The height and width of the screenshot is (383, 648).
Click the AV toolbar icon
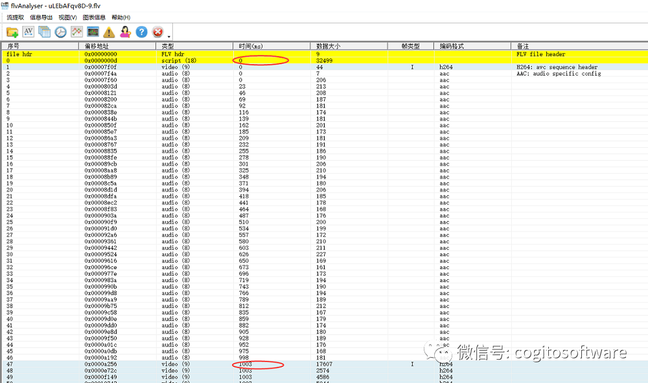tap(28, 31)
